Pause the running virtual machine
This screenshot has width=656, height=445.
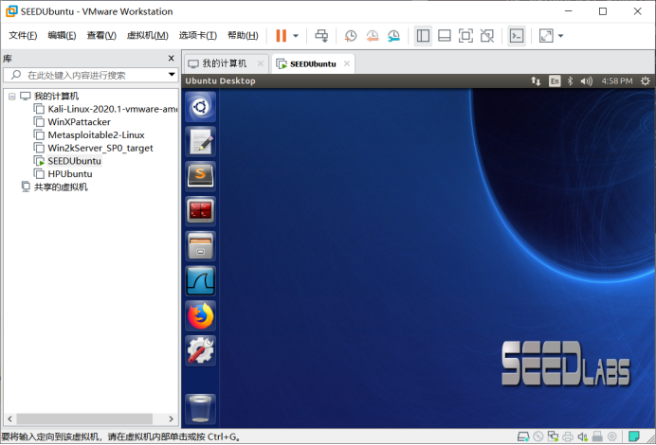click(282, 36)
